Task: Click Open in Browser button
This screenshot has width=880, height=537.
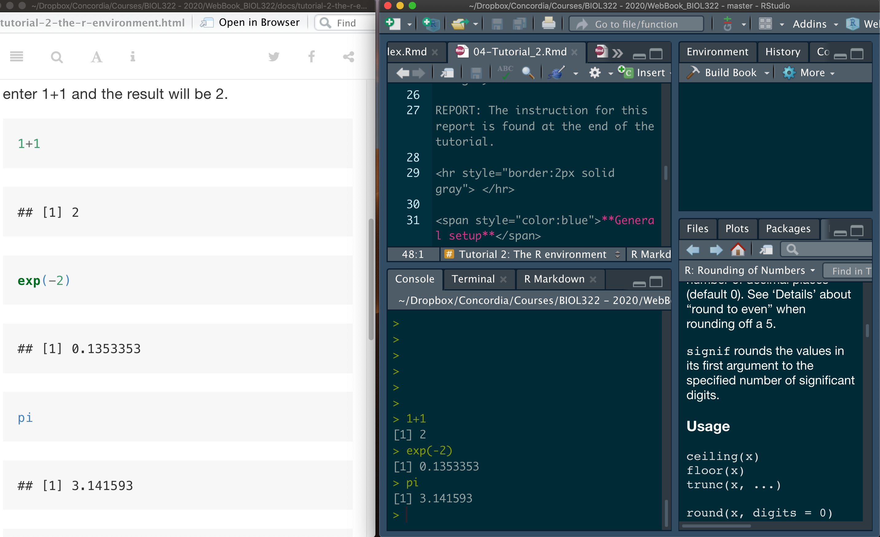Action: tap(250, 22)
